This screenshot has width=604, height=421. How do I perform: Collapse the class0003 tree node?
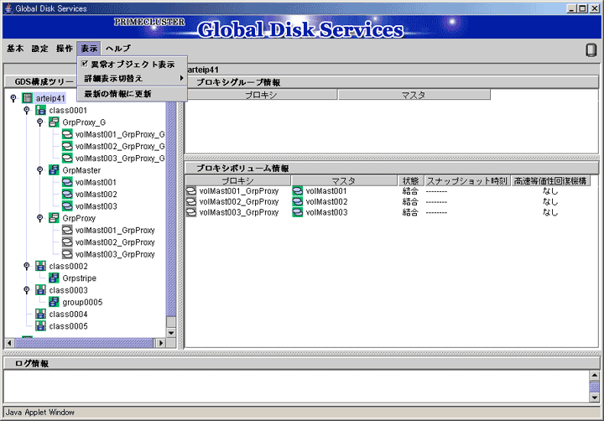[27, 290]
